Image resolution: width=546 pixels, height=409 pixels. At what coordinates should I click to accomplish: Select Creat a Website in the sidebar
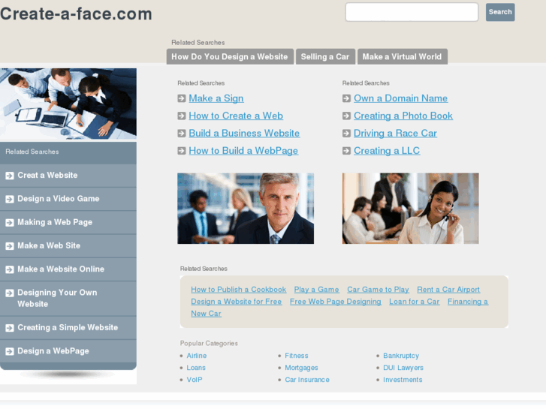(68, 176)
